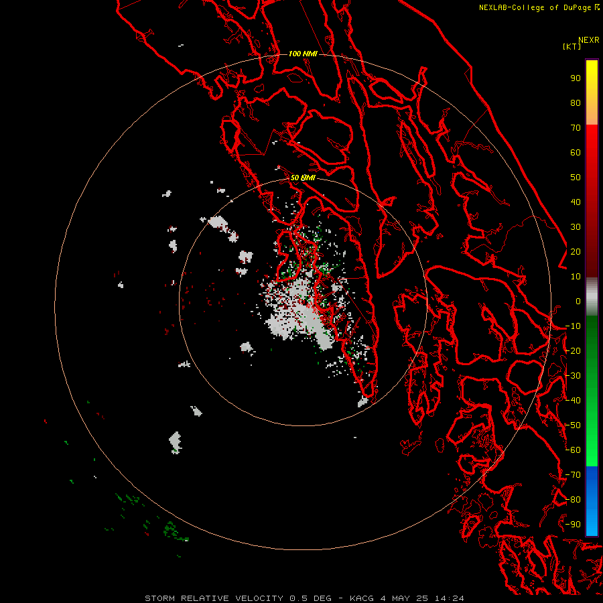Screen dimensions: 603x603
Task: Click the -70 value on the velocity scale
Action: pos(573,475)
